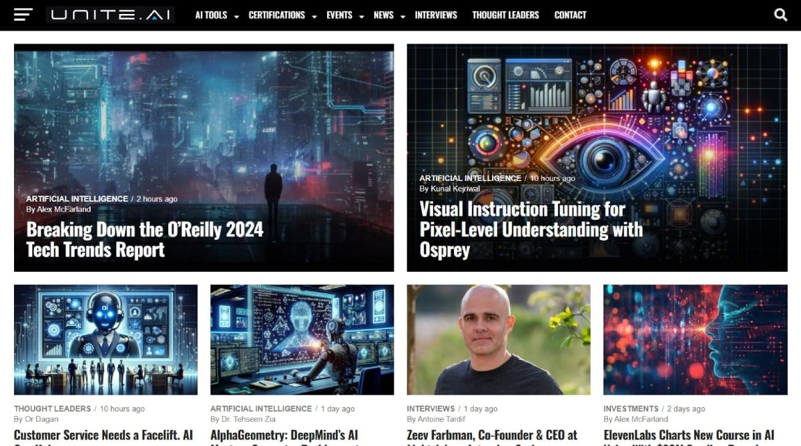Screen dimensions: 801x446
Task: Click the search magnifier icon
Action: pos(780,14)
